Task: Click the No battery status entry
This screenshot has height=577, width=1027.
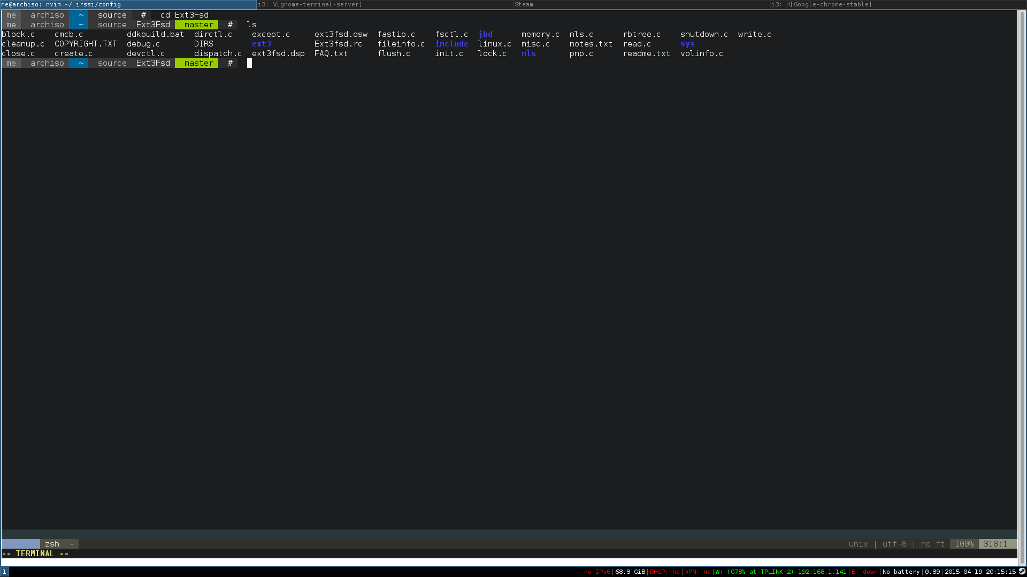Action: click(901, 572)
